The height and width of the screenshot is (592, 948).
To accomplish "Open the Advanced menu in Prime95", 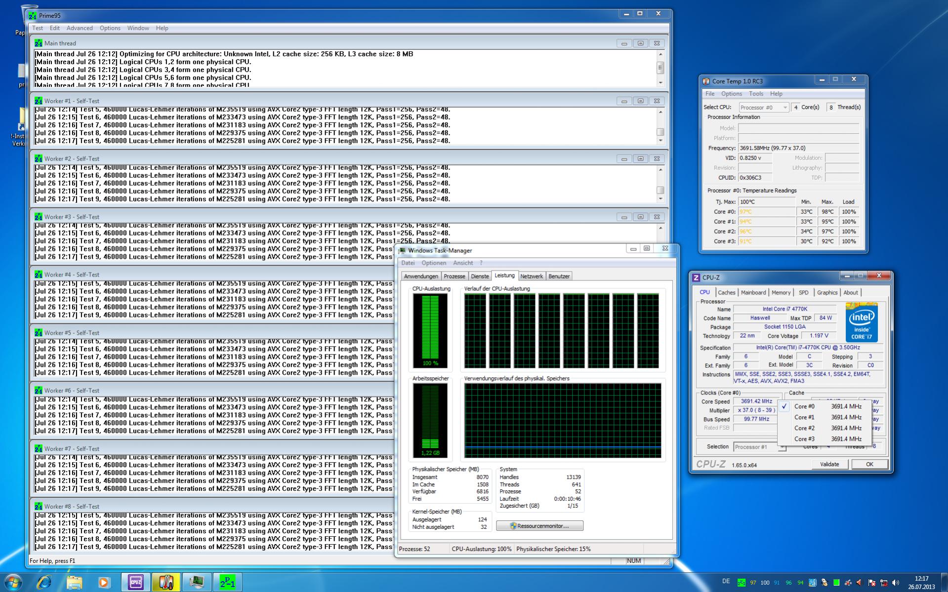I will [x=80, y=28].
